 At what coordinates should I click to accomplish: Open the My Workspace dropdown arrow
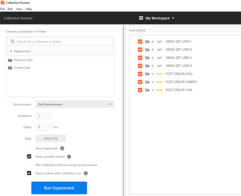click(x=173, y=18)
